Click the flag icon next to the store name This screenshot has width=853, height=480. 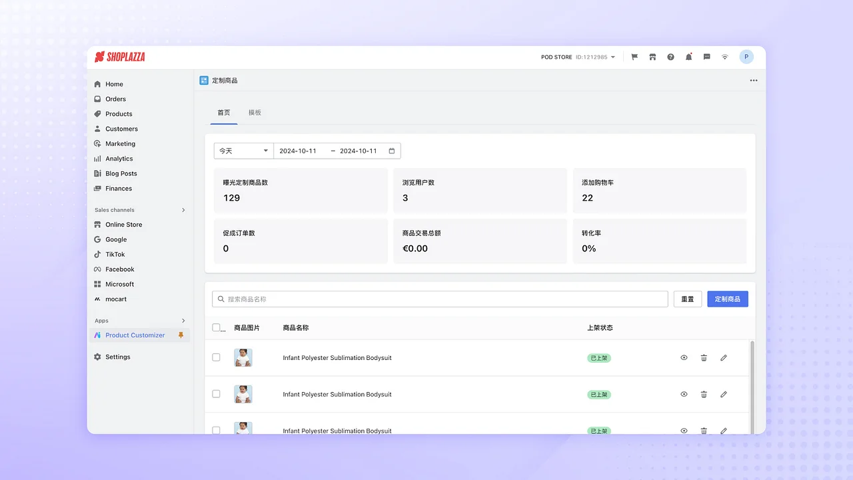click(x=634, y=57)
